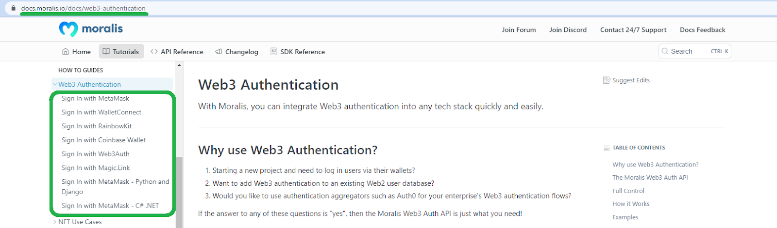Click the Why use Web3 Authentication? heading
The height and width of the screenshot is (228, 777).
pos(288,150)
